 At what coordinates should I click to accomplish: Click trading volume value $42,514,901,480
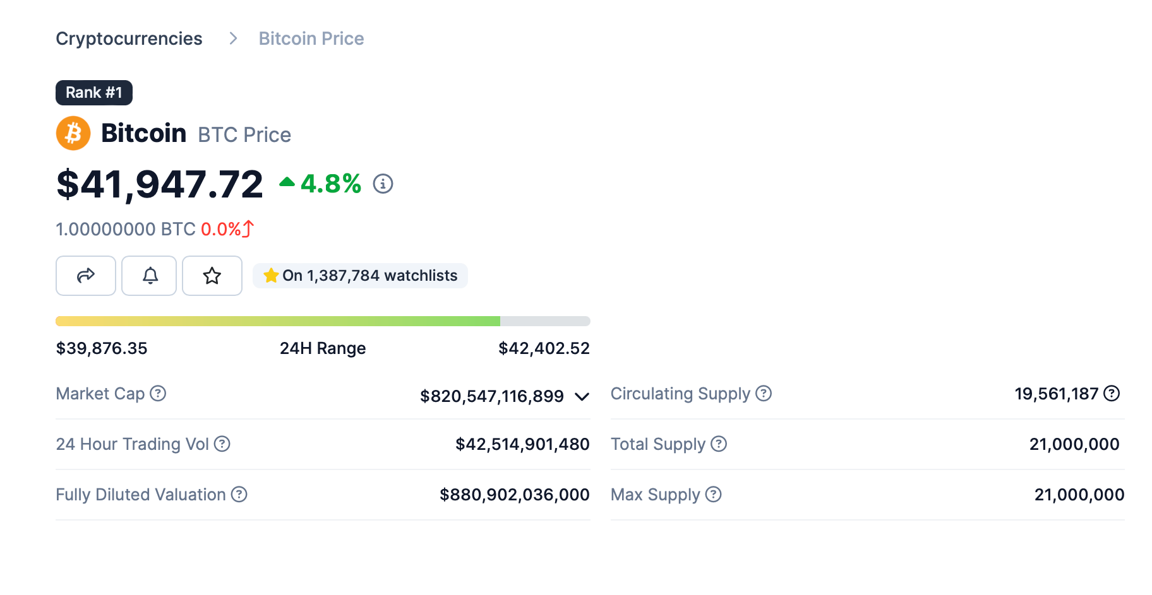tap(522, 444)
